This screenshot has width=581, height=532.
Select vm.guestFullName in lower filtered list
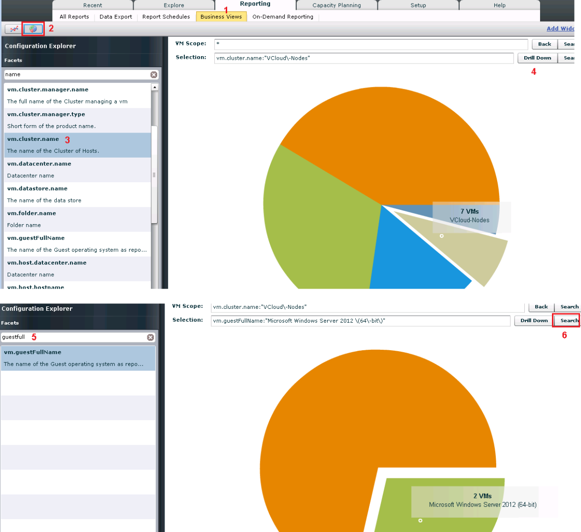click(x=78, y=358)
